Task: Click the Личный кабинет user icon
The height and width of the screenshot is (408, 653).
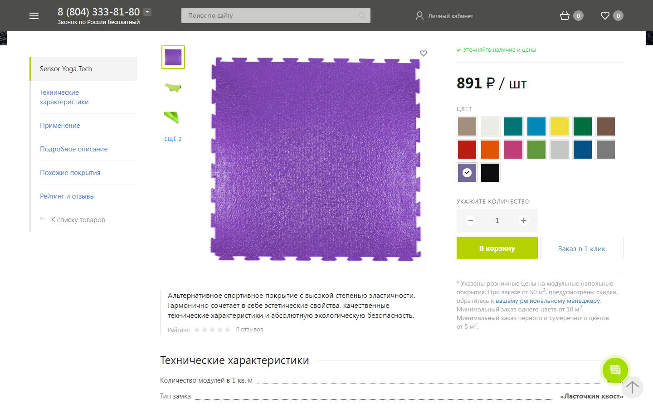Action: pos(419,16)
